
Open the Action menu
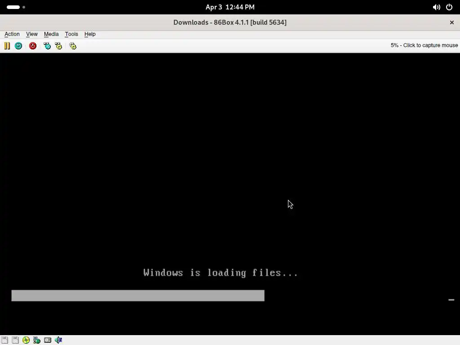click(x=12, y=34)
